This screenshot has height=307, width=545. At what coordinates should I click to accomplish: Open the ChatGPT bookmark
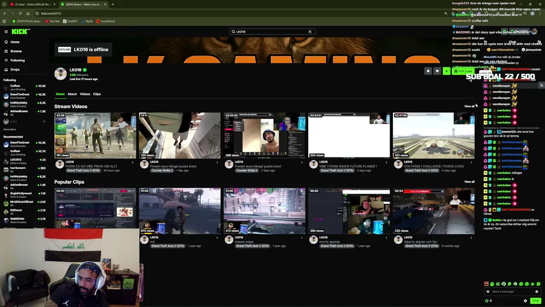(70, 21)
